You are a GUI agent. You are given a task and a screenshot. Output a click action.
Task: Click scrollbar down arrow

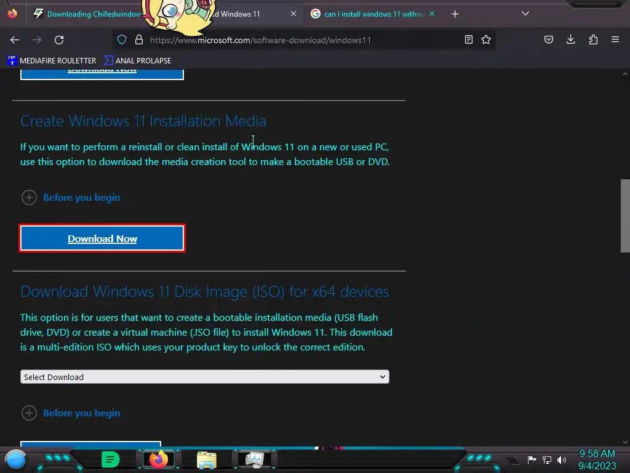(625, 442)
